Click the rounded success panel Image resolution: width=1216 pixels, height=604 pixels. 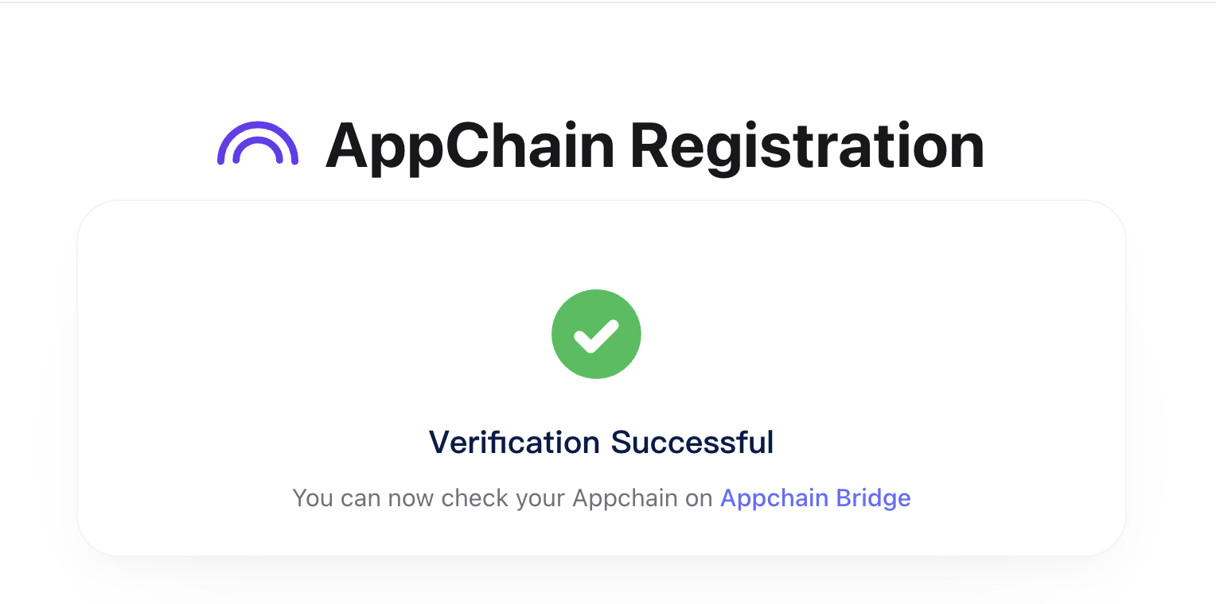tap(601, 377)
